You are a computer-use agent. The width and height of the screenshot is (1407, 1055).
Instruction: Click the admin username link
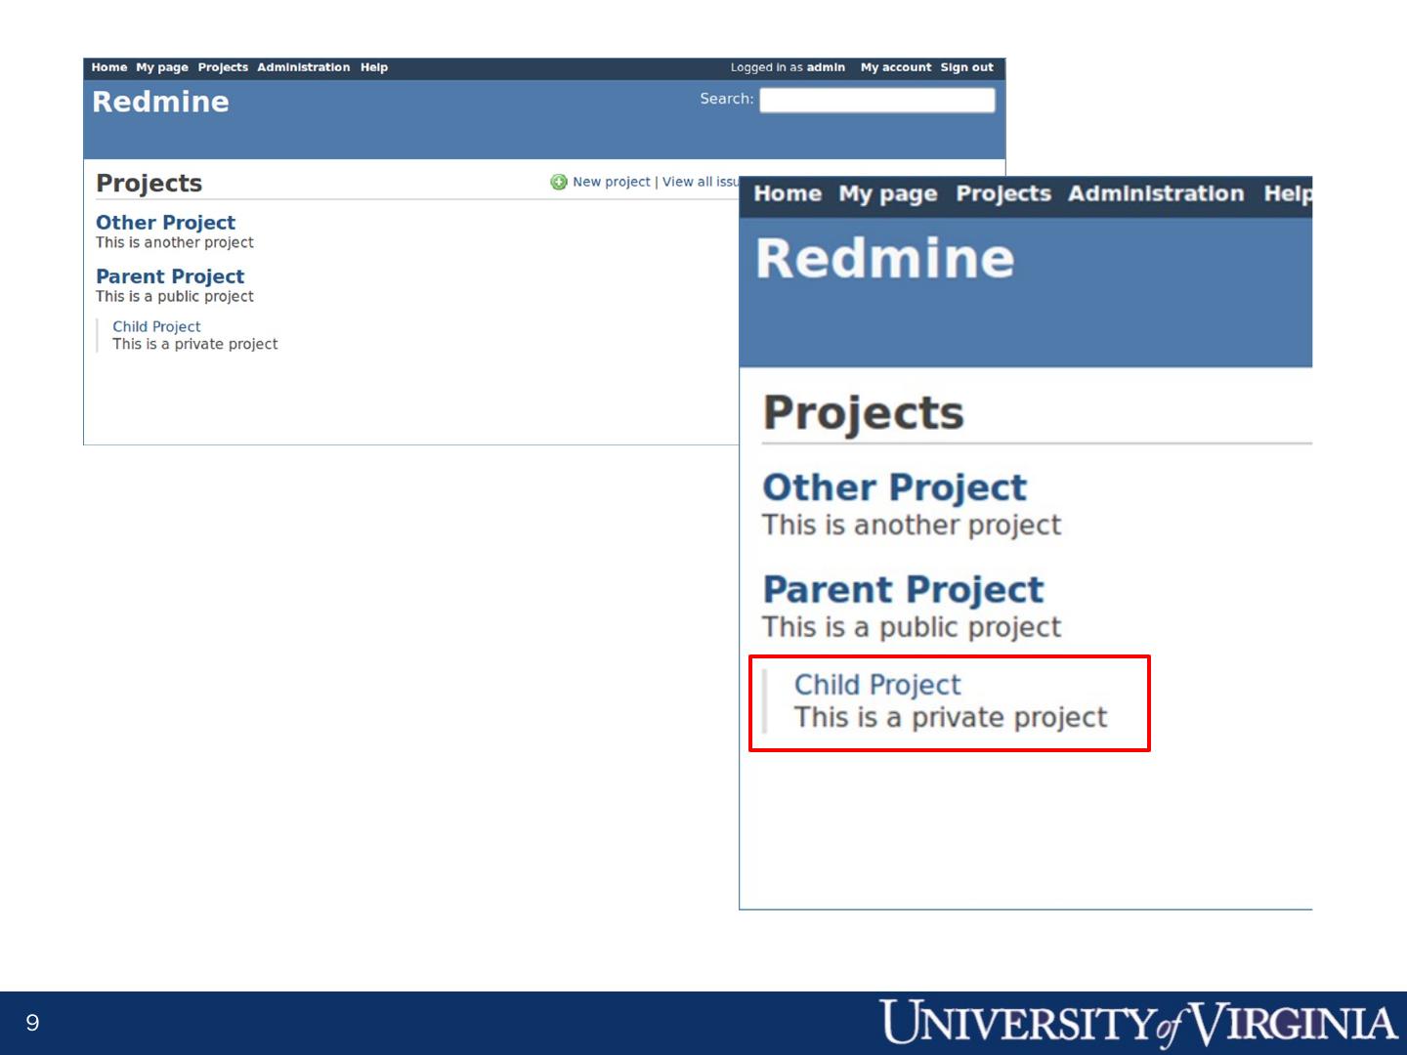(x=826, y=67)
